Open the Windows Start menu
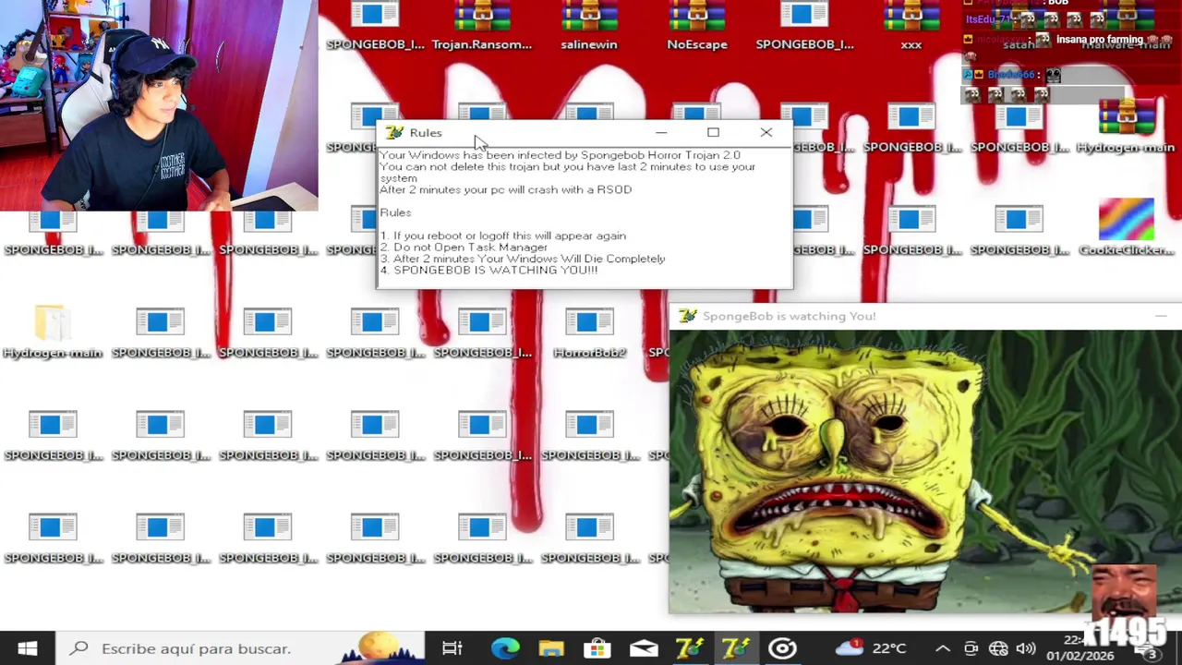The image size is (1182, 665). [27, 648]
